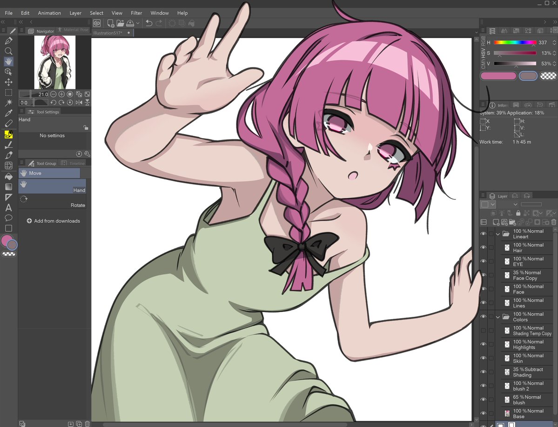This screenshot has width=558, height=427.
Task: Select the Move layer tool
Action: 8,82
